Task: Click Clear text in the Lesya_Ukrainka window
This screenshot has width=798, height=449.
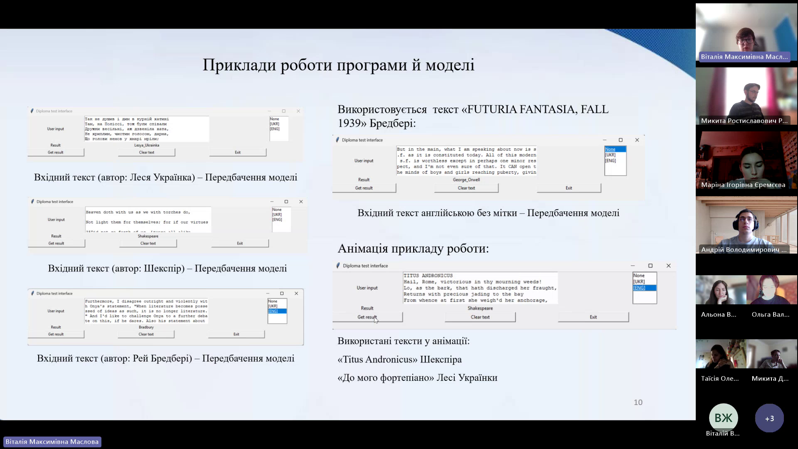Action: point(146,153)
